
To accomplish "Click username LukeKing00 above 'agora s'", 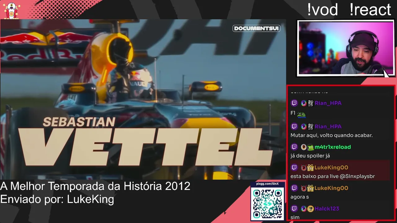I will pos(331,188).
